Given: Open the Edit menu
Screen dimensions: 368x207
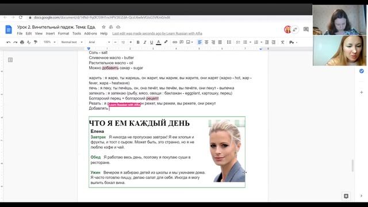Looking at the screenshot, I should 29,33.
